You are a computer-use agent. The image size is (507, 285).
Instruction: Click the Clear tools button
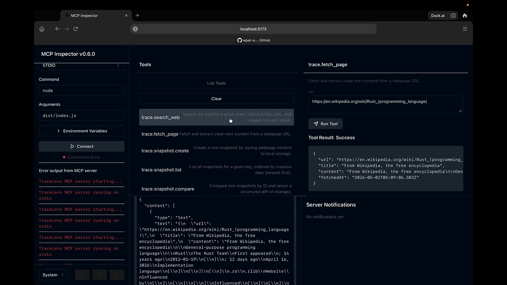[x=216, y=99]
